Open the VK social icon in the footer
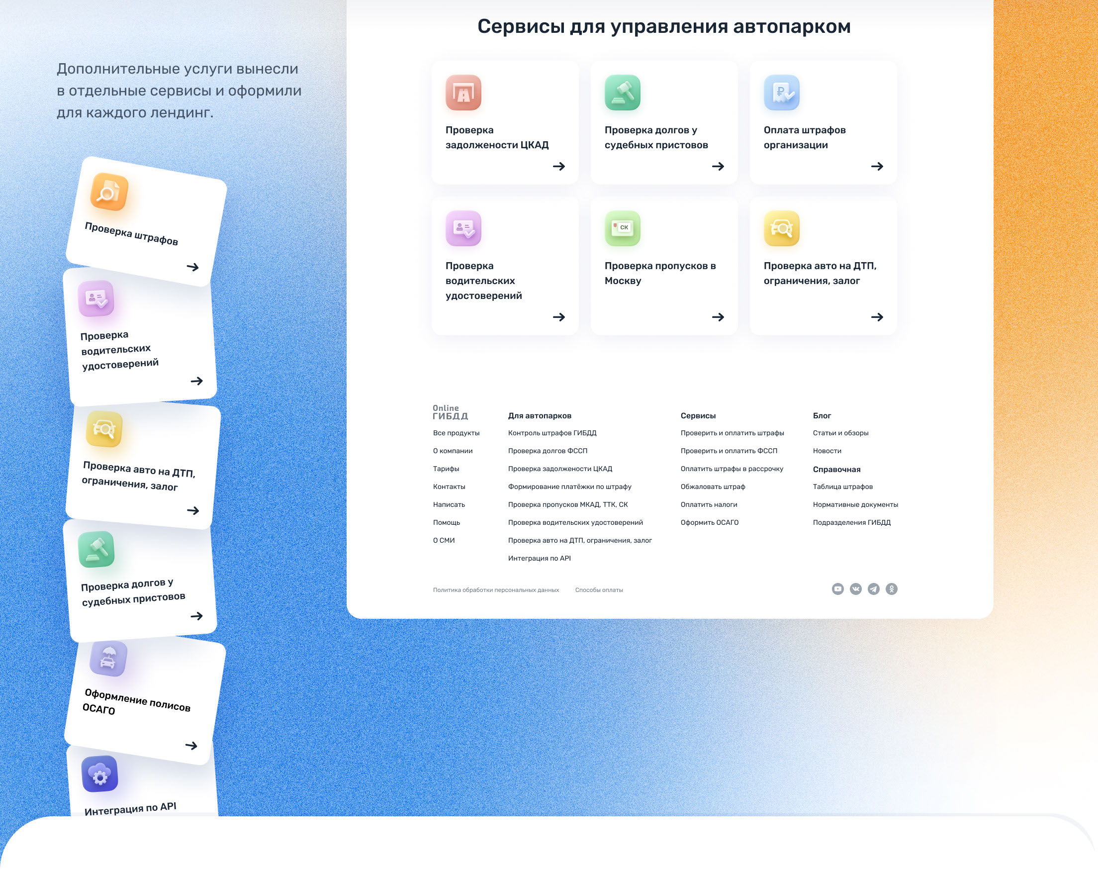This screenshot has height=870, width=1098. tap(856, 589)
